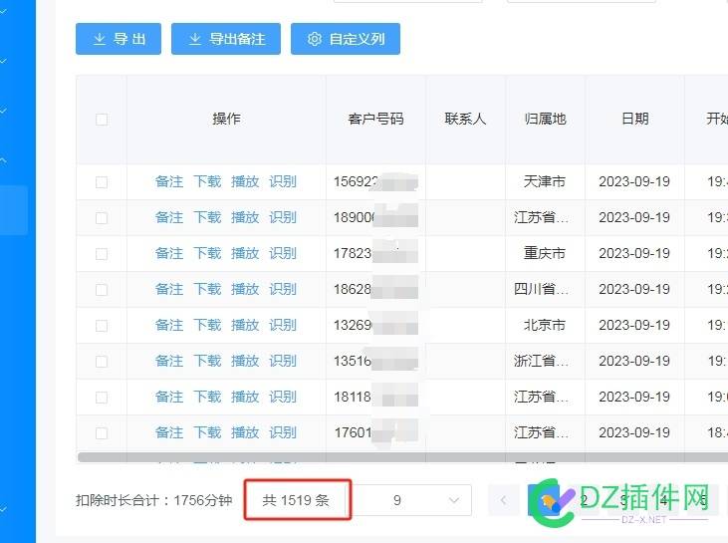Click 播放 in the 重庆市 row
Viewport: 728px width, 543px height.
(245, 253)
